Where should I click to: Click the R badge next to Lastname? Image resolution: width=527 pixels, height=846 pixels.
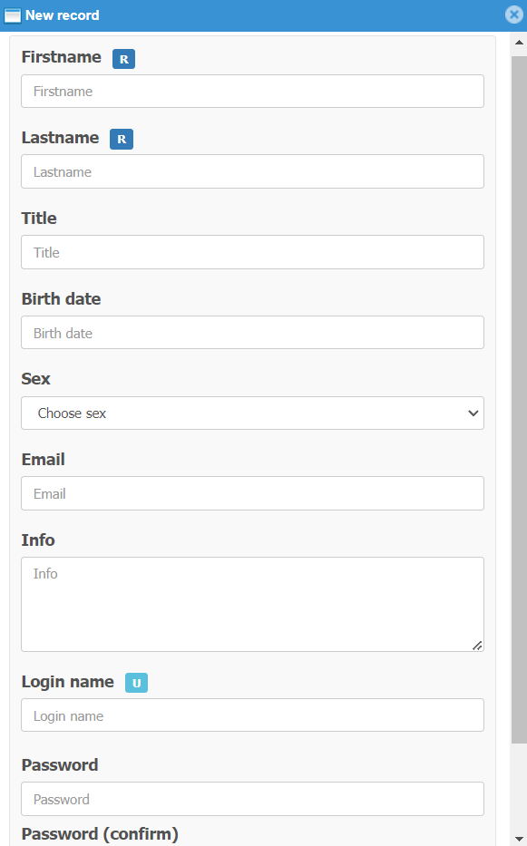point(122,140)
